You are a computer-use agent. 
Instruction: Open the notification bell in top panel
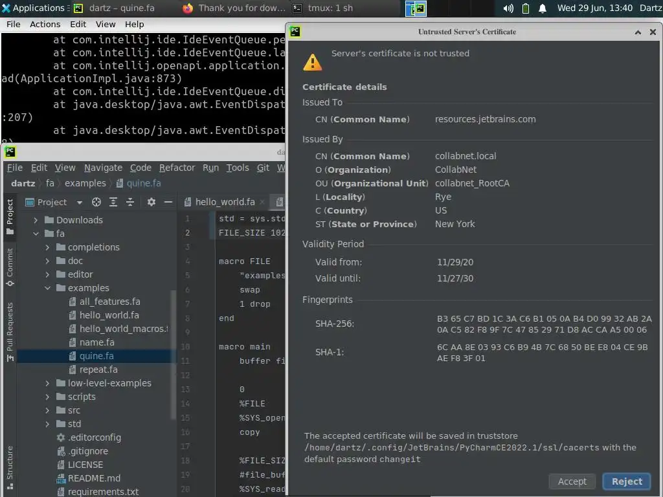pyautogui.click(x=543, y=8)
